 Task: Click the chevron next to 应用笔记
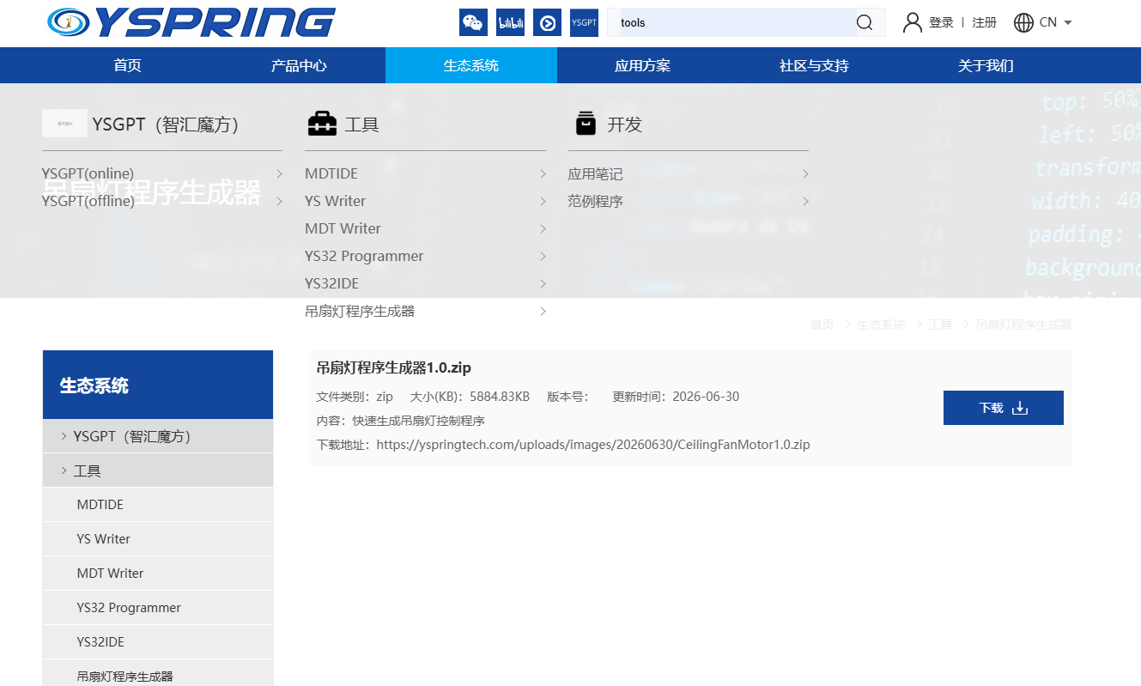tap(806, 173)
